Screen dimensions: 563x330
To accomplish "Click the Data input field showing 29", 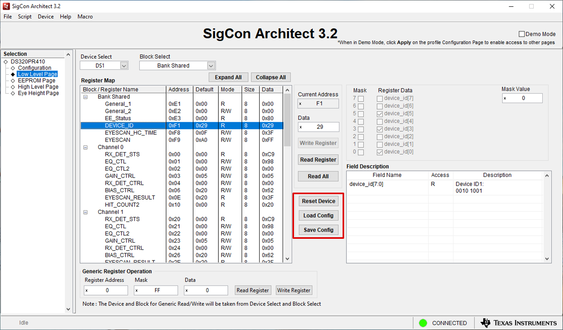I will (318, 127).
